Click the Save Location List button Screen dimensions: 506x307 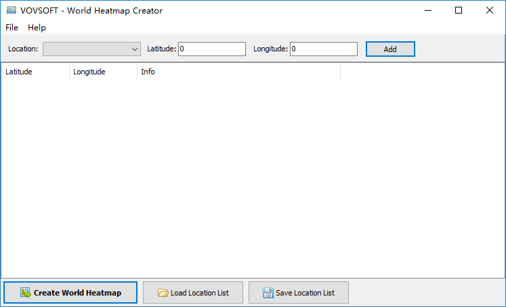tap(299, 293)
